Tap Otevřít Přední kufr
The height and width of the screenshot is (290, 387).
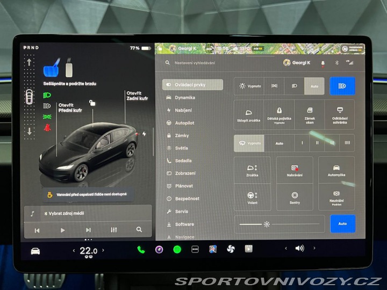pos(70,108)
